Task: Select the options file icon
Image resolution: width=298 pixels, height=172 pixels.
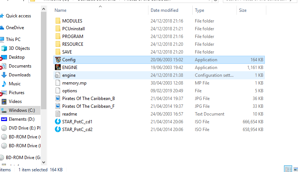Action: click(58, 91)
